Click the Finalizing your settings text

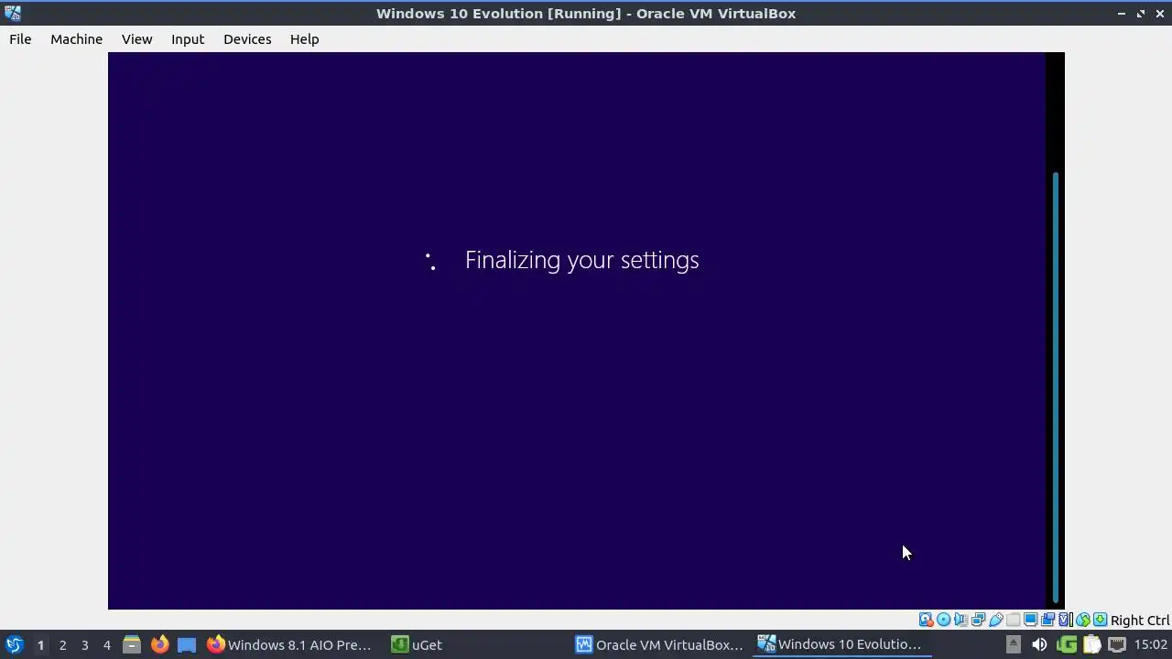[581, 260]
